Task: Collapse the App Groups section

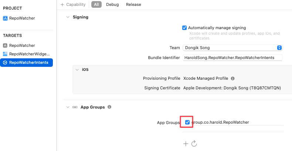Action: pos(68,107)
